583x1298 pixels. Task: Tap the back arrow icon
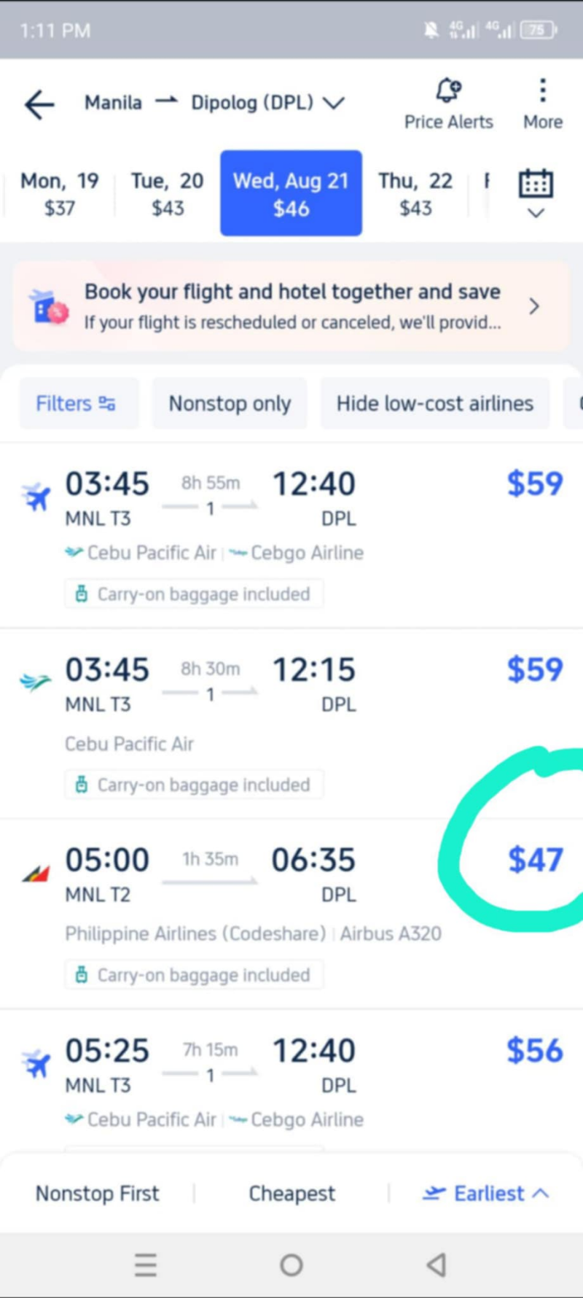pos(39,104)
